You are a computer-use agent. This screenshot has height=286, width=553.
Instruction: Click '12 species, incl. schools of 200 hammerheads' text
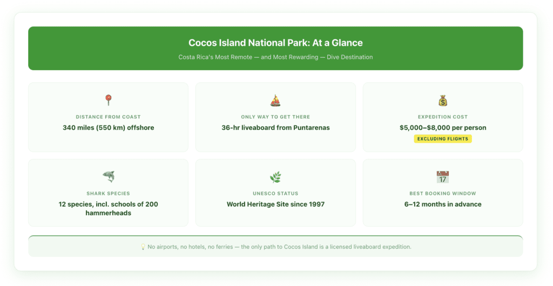click(108, 209)
